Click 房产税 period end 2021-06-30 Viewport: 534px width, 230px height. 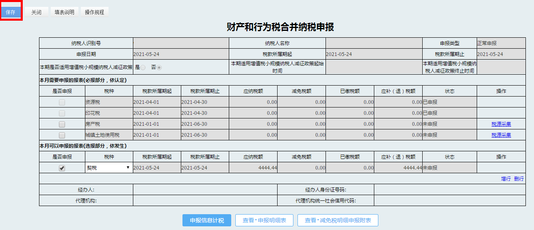[x=194, y=124]
